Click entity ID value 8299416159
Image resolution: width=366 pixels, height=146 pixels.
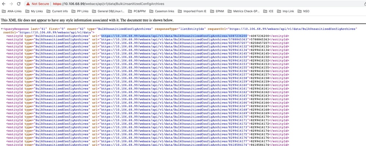260,81
